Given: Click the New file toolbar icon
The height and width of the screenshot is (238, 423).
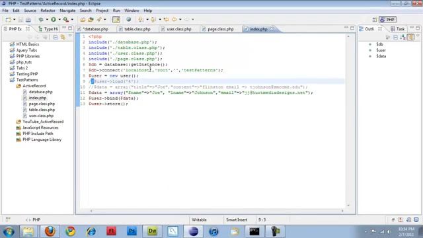Looking at the screenshot, I should tap(9, 19).
